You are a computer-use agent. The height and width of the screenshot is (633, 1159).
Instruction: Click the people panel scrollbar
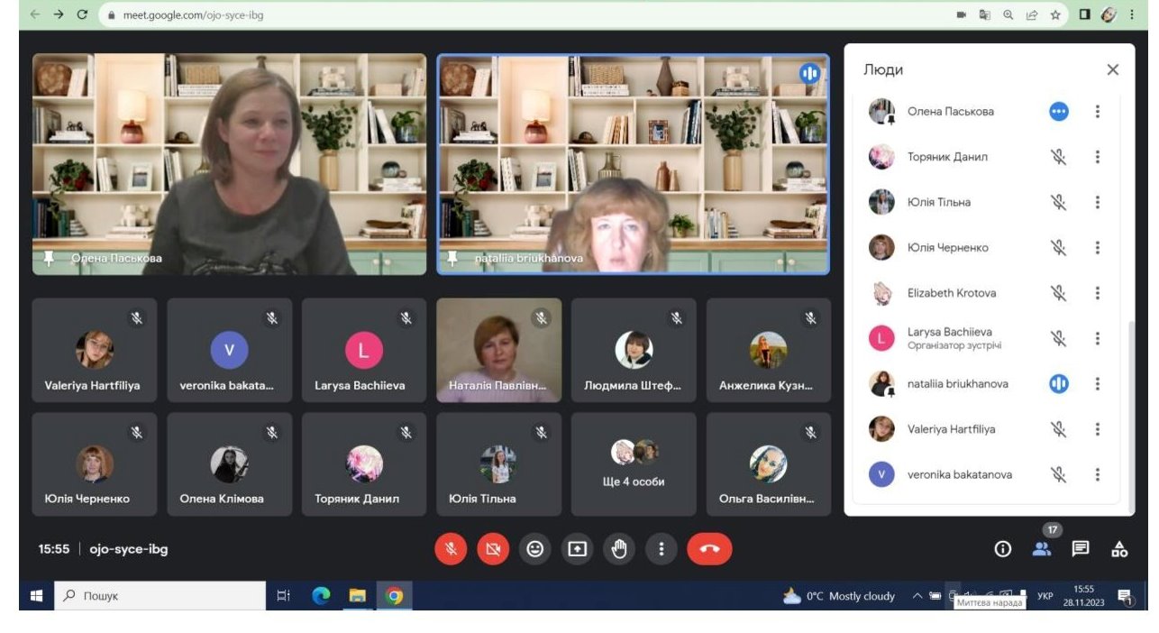coord(1130,406)
